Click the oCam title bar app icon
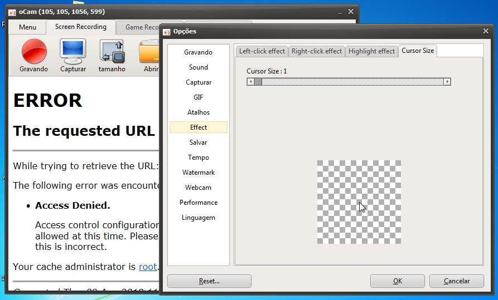Image resolution: width=498 pixels, height=300 pixels. [x=12, y=12]
